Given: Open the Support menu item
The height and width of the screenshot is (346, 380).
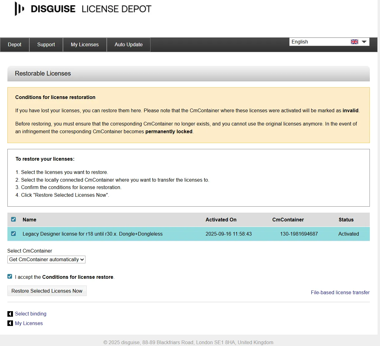Looking at the screenshot, I should 46,44.
